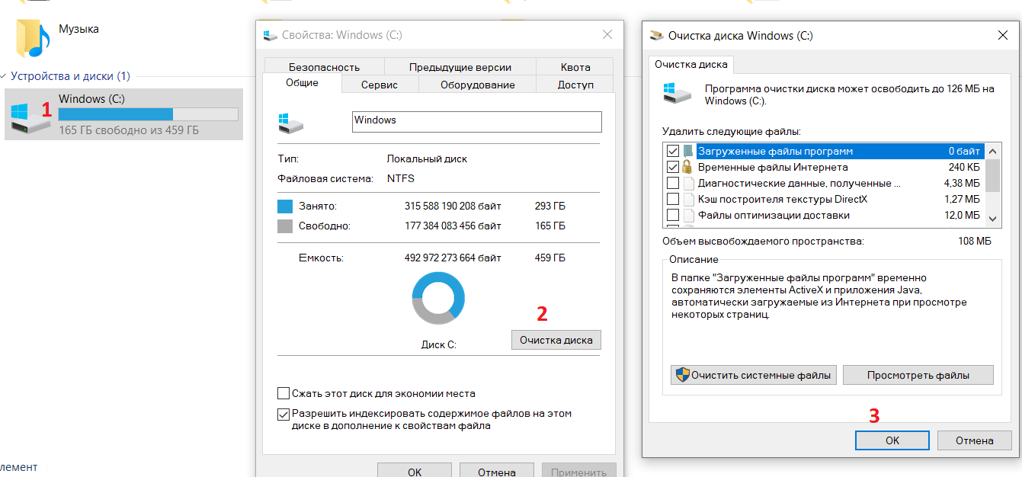Enable Сжать этот диск для экономии места
The image size is (1022, 477).
click(284, 394)
